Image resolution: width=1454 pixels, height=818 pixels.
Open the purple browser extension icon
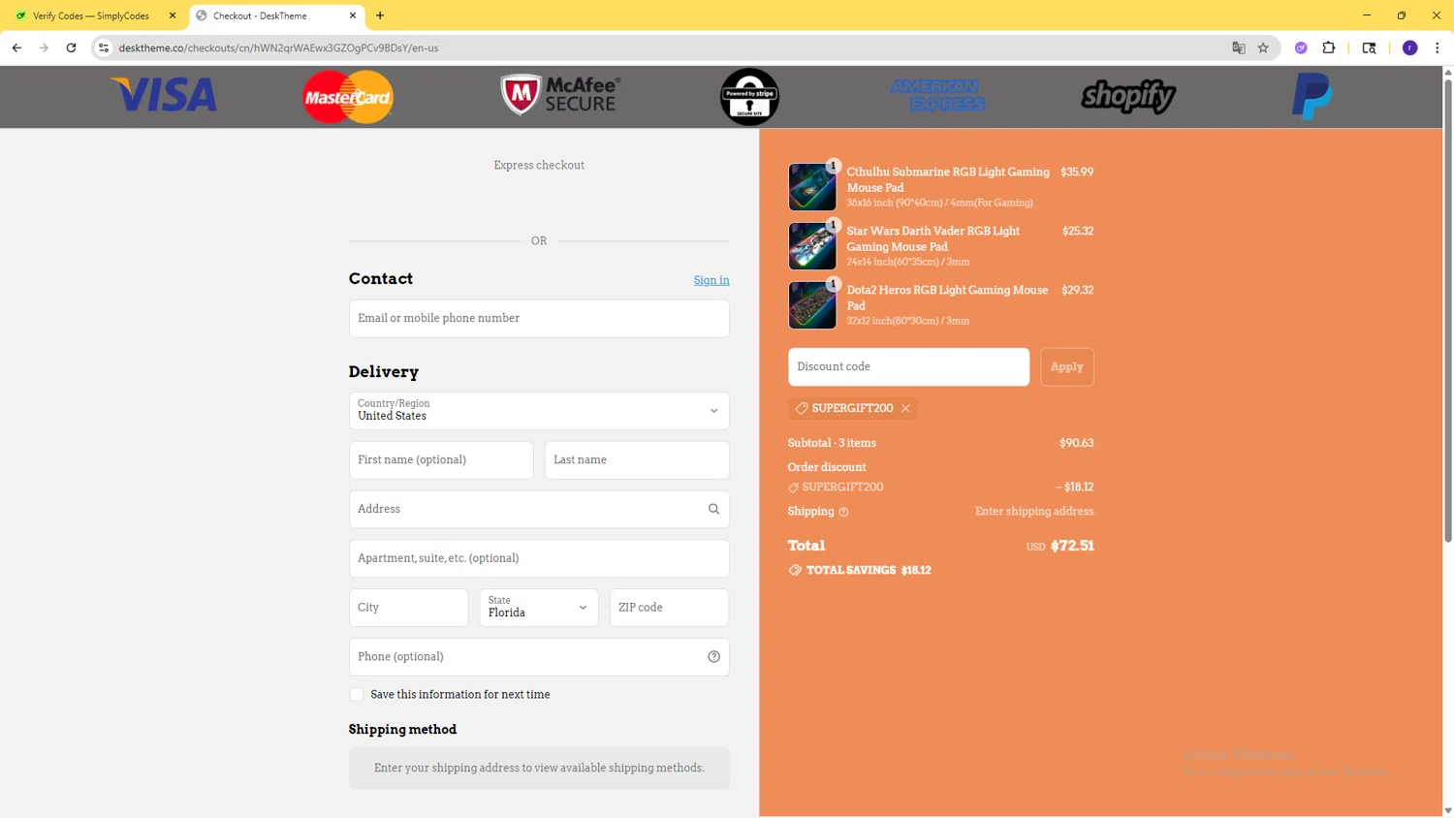(1301, 47)
